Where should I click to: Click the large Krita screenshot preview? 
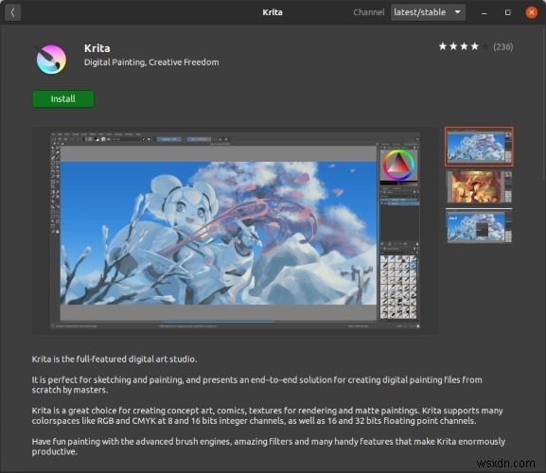[236, 231]
